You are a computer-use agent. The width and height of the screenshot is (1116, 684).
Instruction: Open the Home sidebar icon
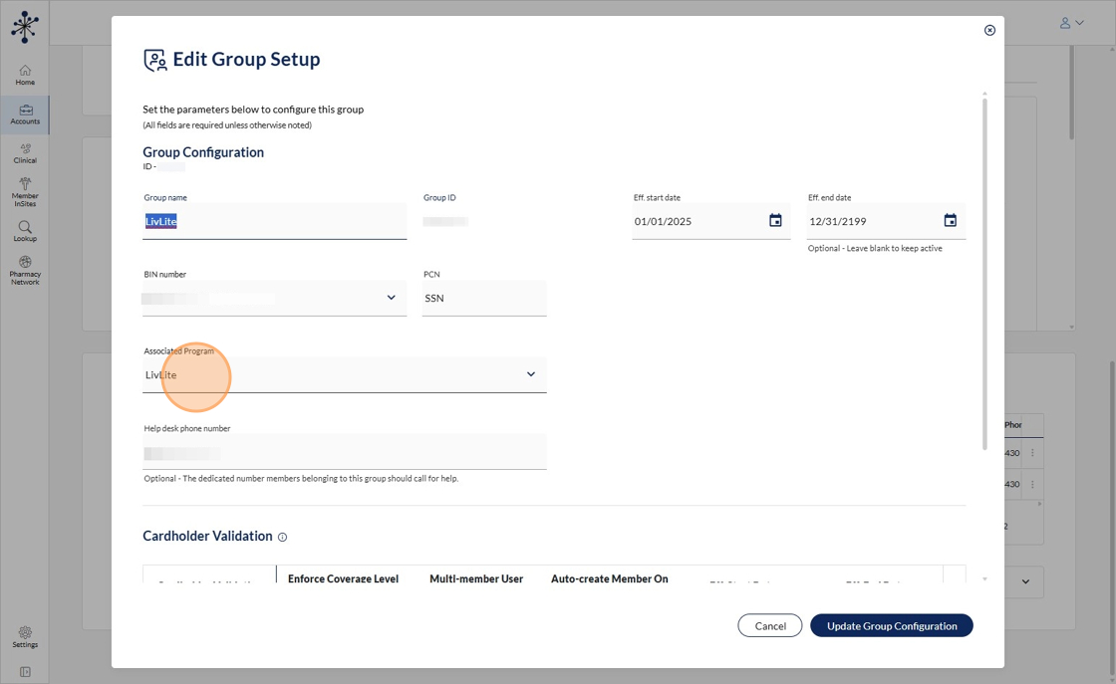pos(25,75)
